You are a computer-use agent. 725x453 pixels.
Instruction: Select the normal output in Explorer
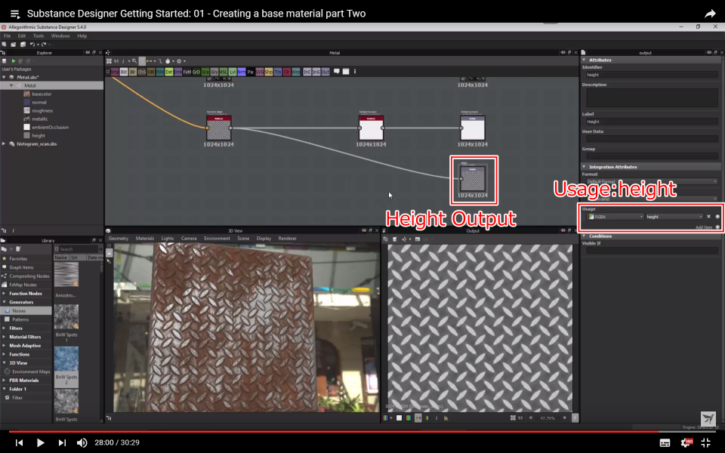pos(39,102)
